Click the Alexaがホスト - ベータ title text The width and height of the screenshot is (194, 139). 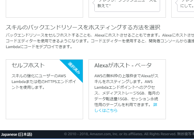(x=123, y=65)
